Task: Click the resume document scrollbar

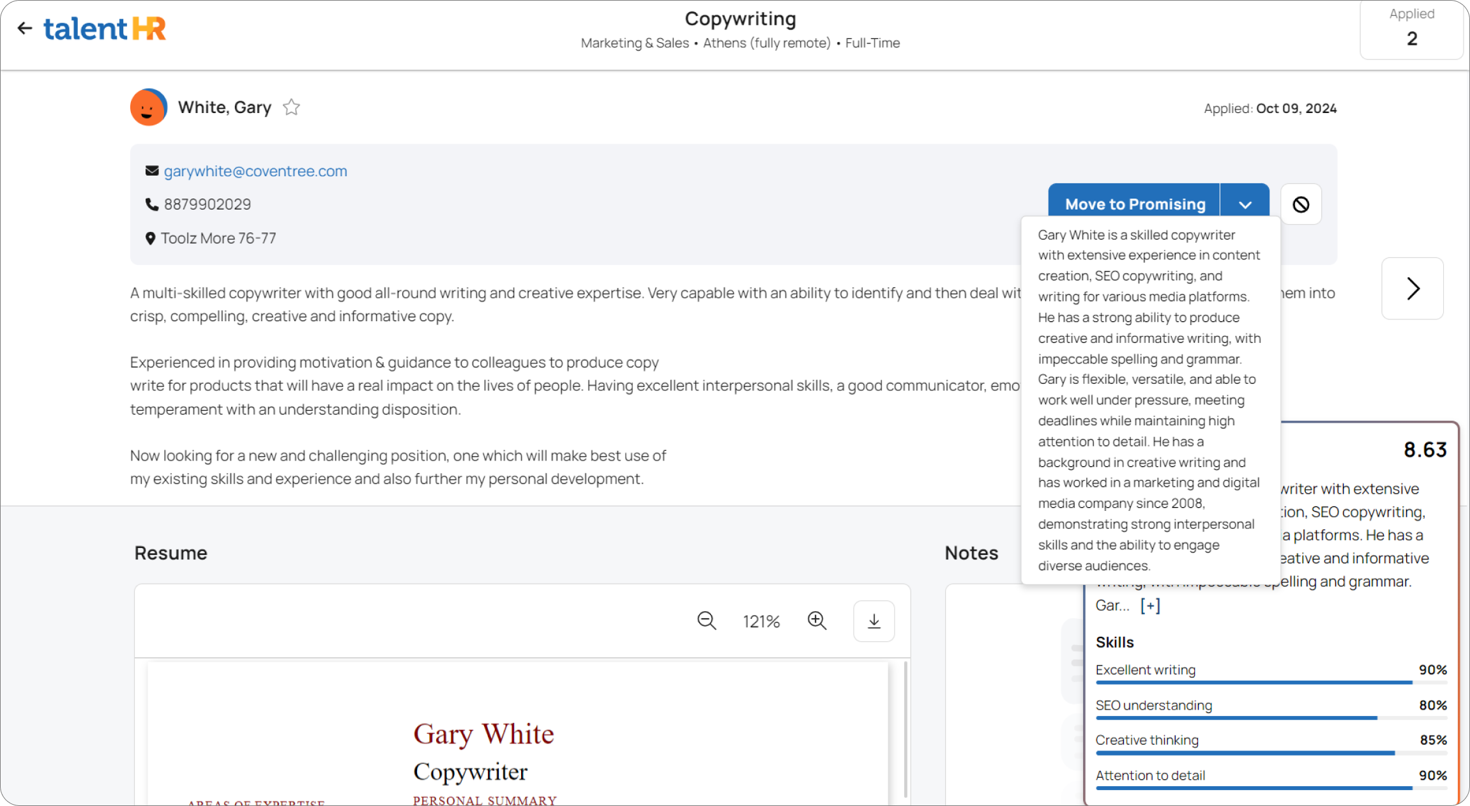Action: [905, 728]
